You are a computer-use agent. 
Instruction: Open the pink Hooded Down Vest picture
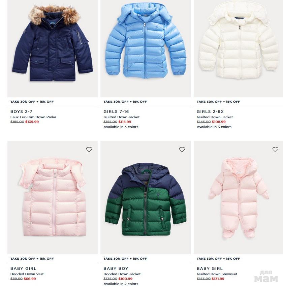click(53, 197)
